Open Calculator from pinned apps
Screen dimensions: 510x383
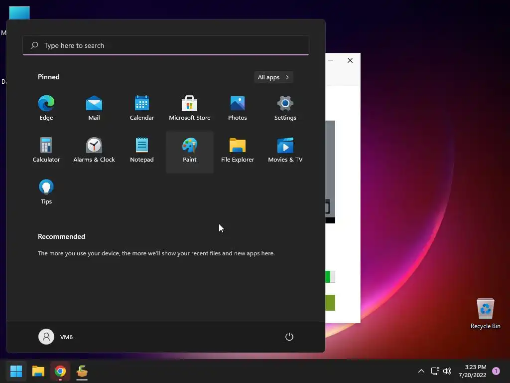tap(46, 150)
